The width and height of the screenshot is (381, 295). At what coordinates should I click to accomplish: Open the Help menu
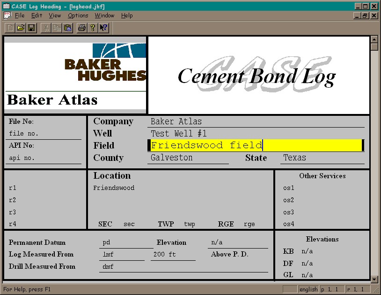pos(127,15)
